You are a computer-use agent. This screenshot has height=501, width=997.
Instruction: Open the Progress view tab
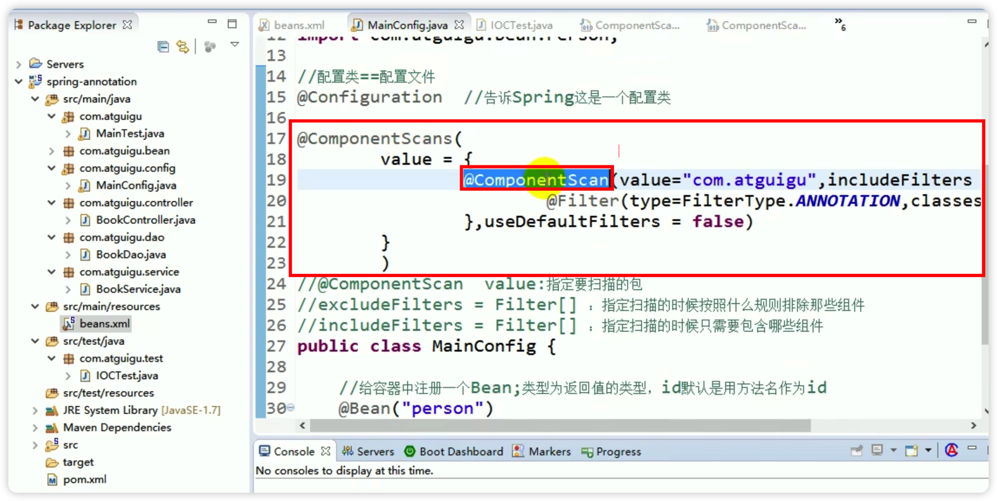[611, 452]
